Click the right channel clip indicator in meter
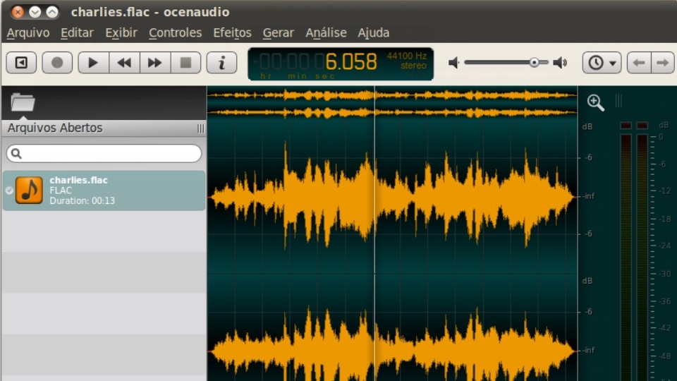This screenshot has height=381, width=677. pos(642,126)
